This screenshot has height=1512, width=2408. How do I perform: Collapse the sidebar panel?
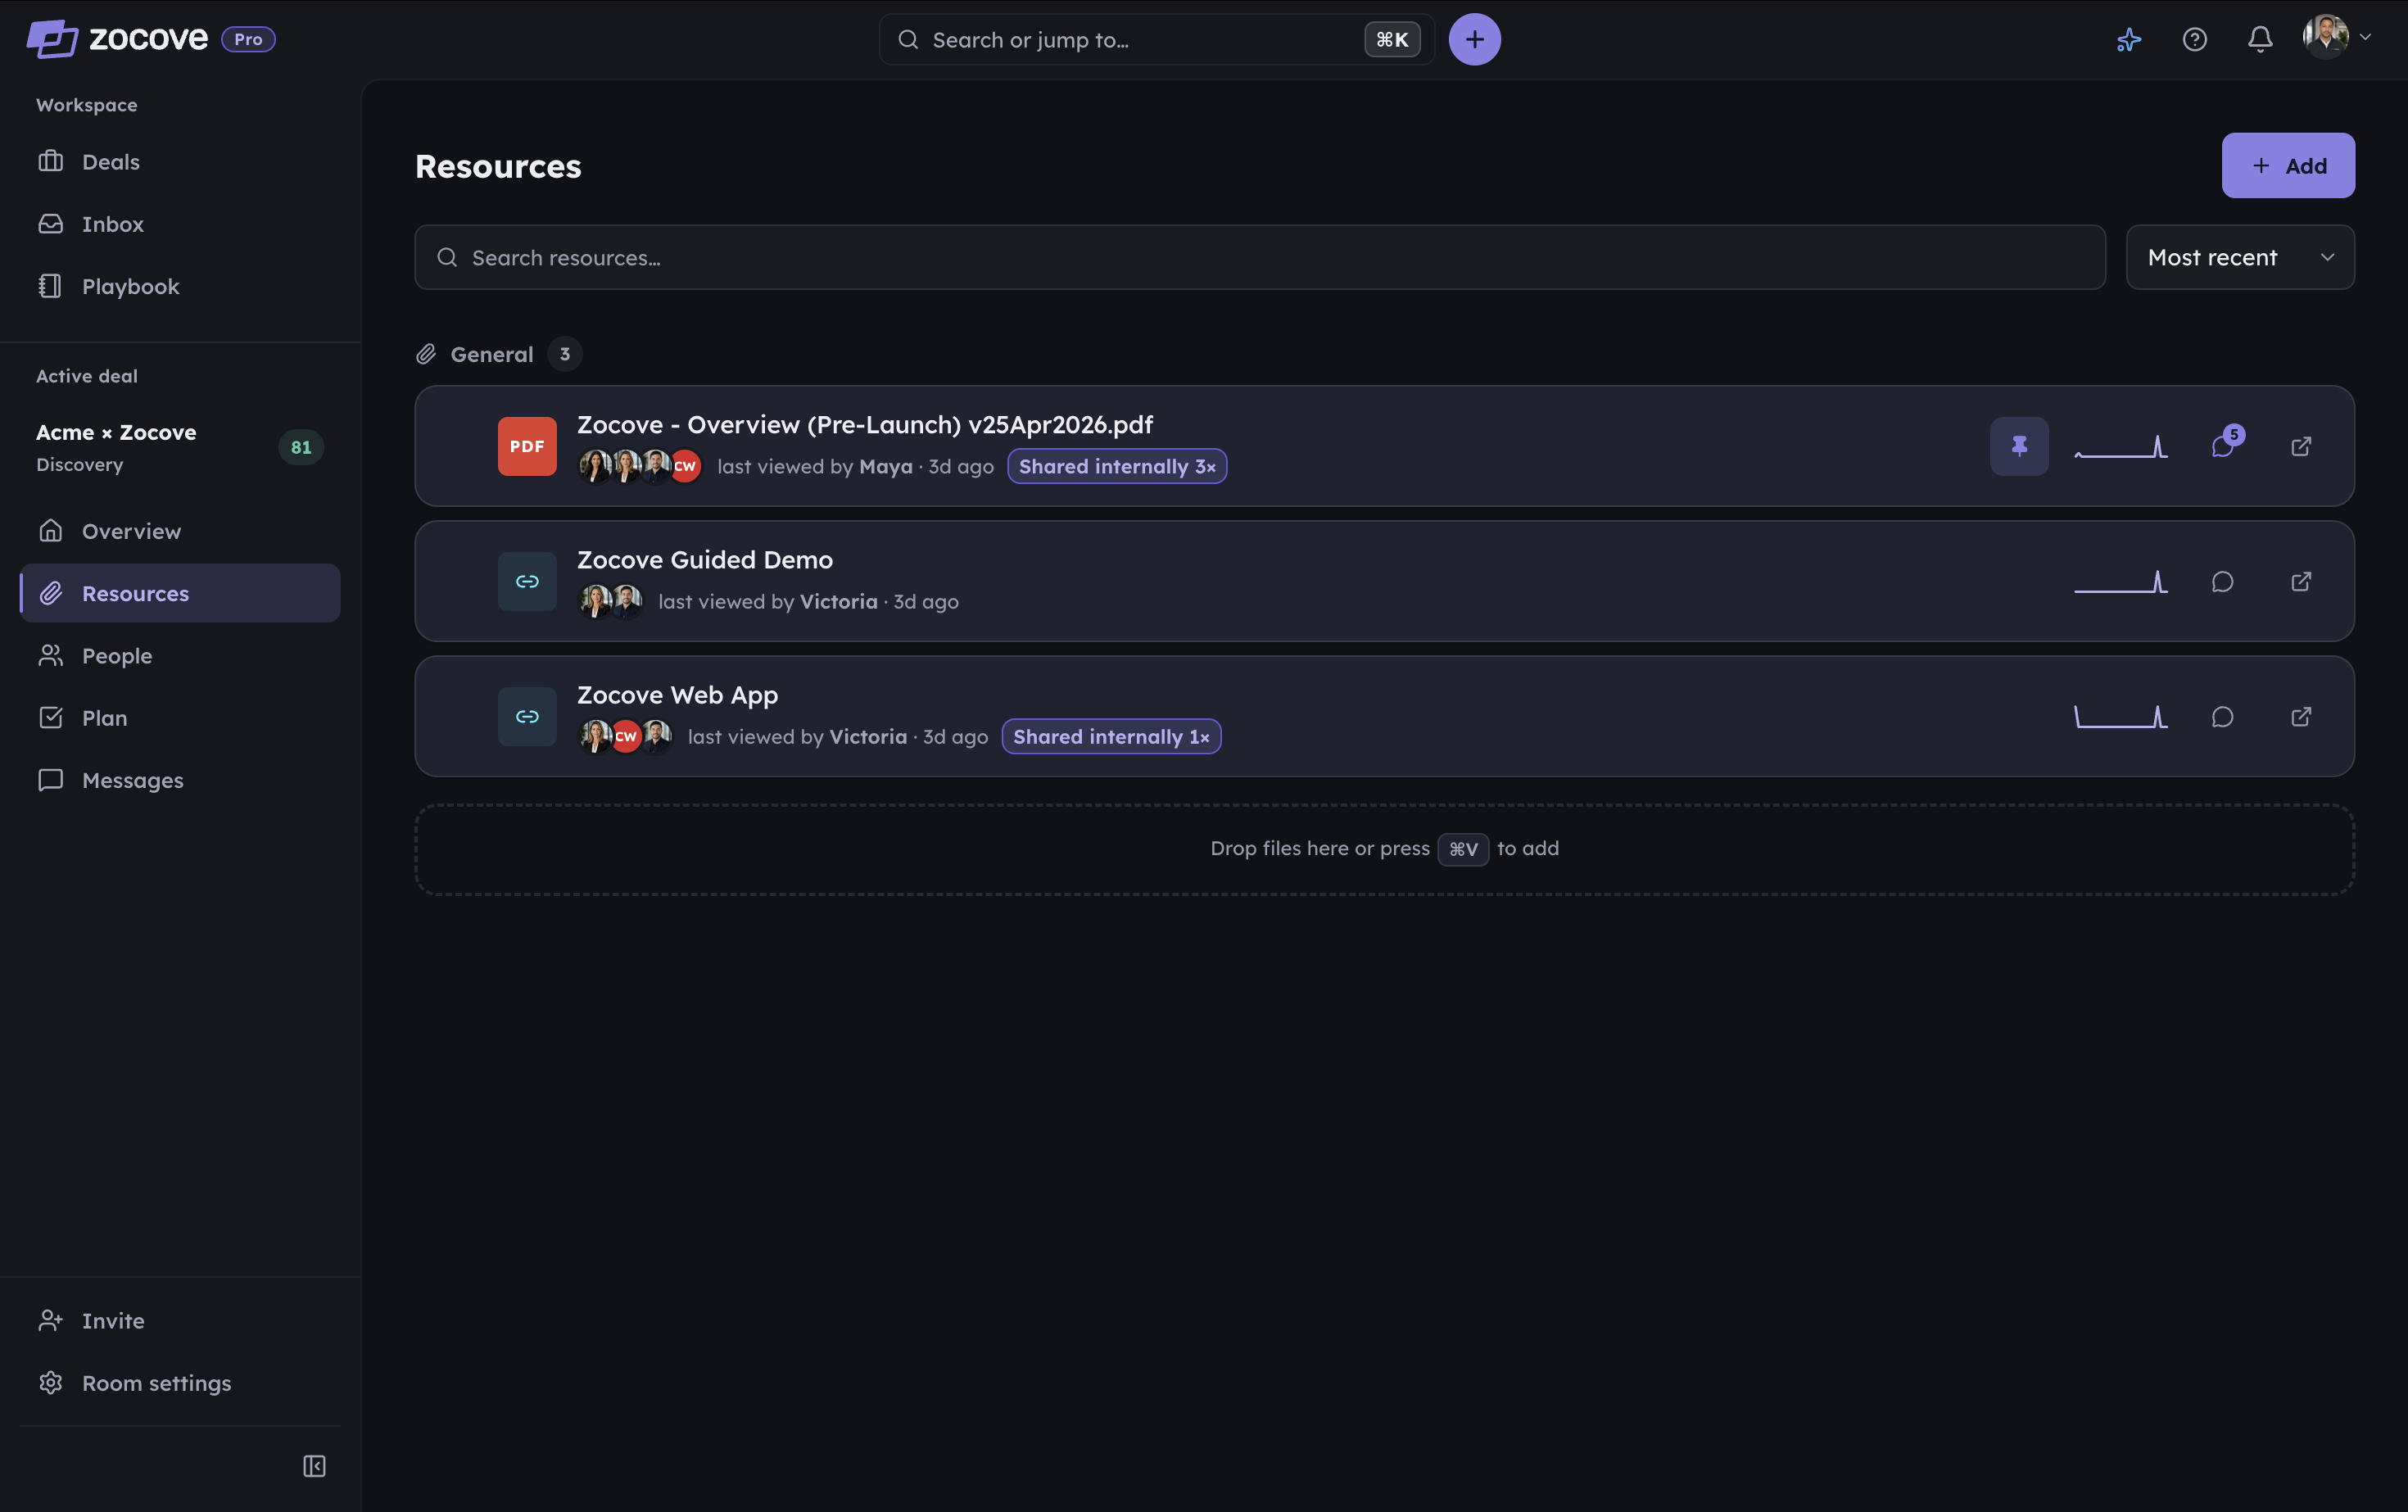314,1466
